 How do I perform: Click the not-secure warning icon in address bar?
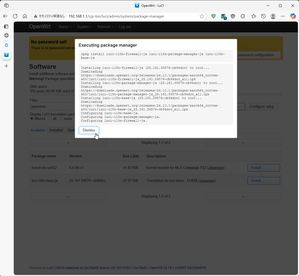pos(36,16)
